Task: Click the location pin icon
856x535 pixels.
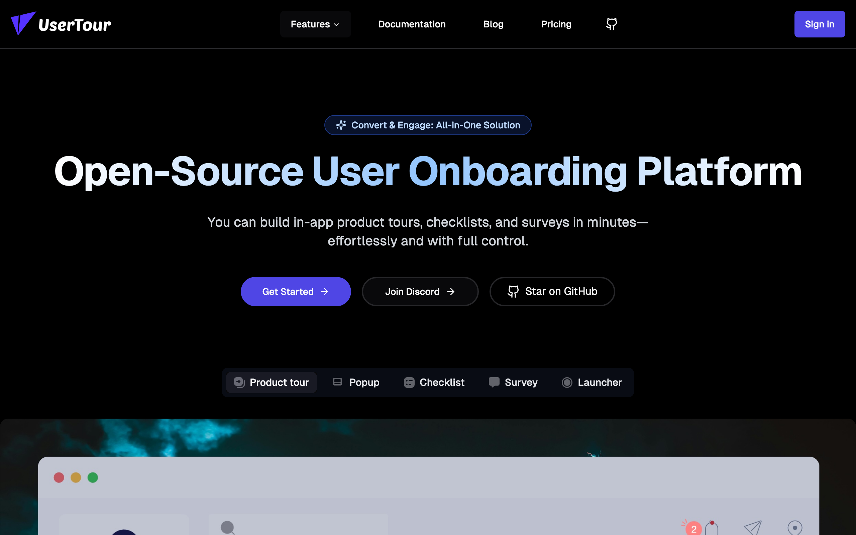Action: 794,528
